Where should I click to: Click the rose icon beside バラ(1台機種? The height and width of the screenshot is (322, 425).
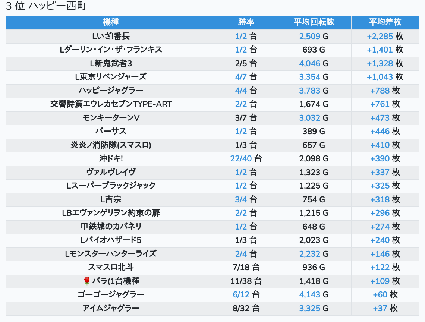(x=87, y=281)
